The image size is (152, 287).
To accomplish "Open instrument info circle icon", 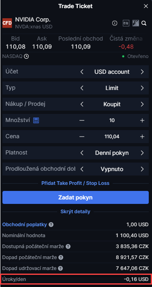I will 115,23.
